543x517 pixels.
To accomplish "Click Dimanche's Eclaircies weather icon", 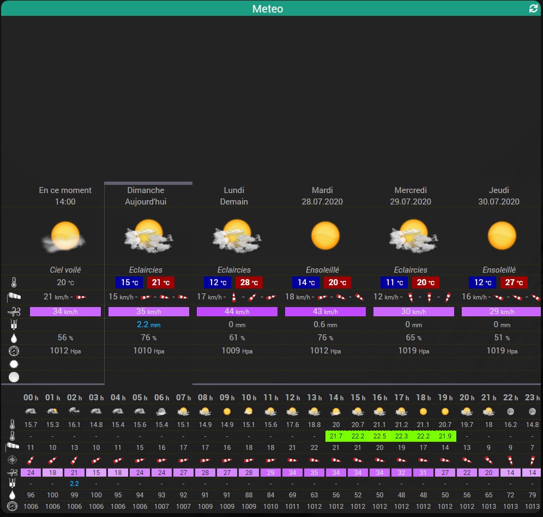I will coord(149,236).
